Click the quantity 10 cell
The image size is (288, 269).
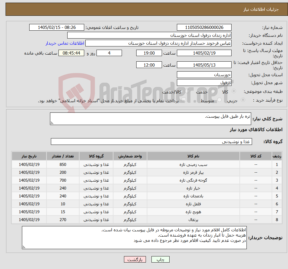[63, 204]
